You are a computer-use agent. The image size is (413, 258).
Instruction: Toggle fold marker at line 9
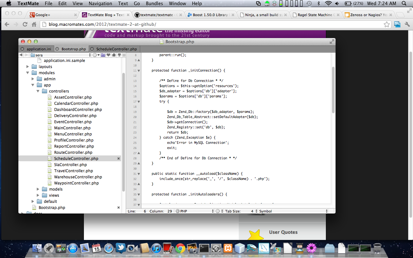click(139, 60)
